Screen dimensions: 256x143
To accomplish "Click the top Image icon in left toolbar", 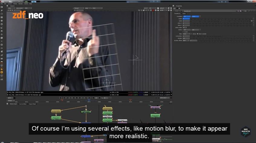I will pos(2,7).
